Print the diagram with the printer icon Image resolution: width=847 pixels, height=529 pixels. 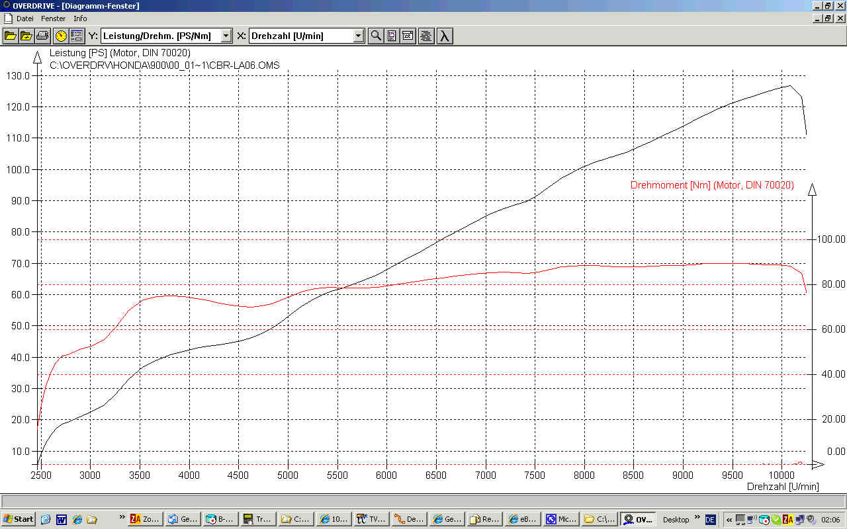(43, 36)
